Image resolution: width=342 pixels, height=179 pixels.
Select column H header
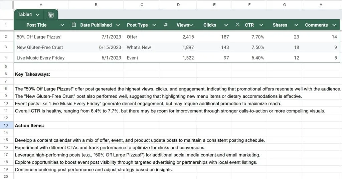coord(321,5)
